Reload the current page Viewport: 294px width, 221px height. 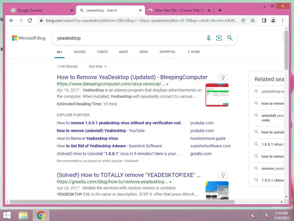click(x=30, y=20)
